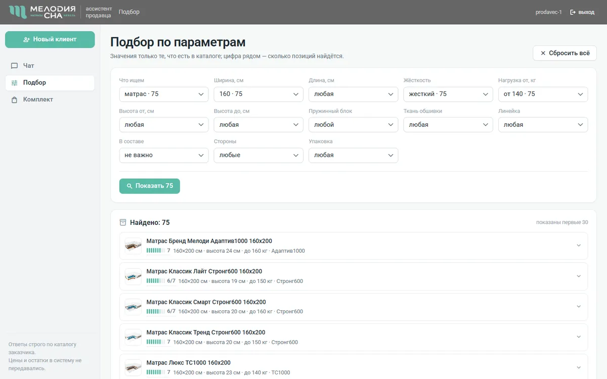Click the Адаптив1000 firmness bar indicator
The width and height of the screenshot is (607, 379).
(x=155, y=251)
